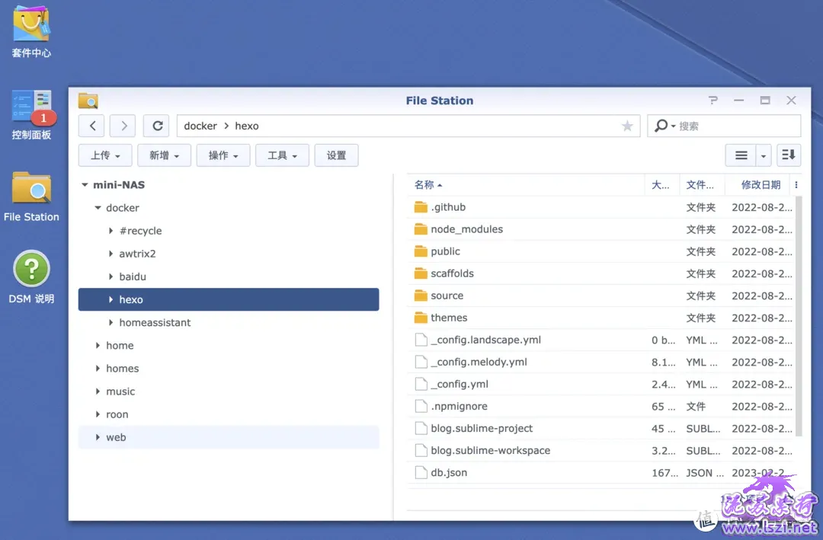Focus the search (搜索) input field

(x=737, y=126)
